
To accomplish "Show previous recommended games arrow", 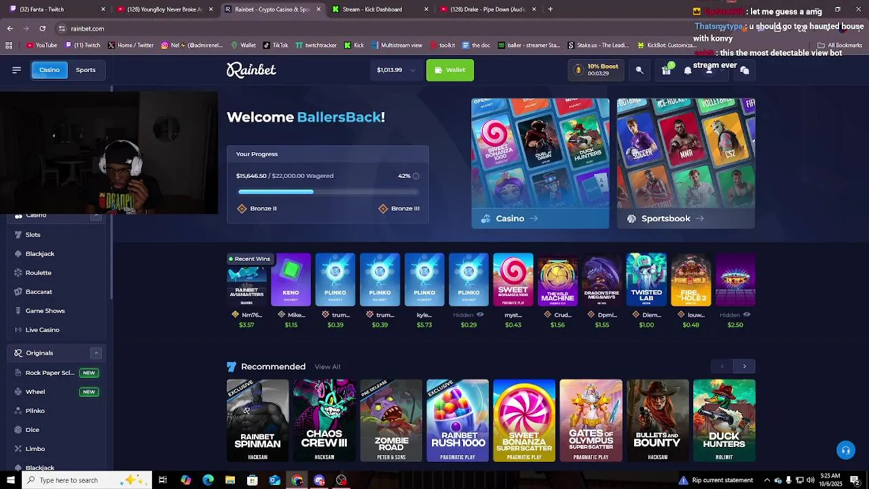I will 722,367.
